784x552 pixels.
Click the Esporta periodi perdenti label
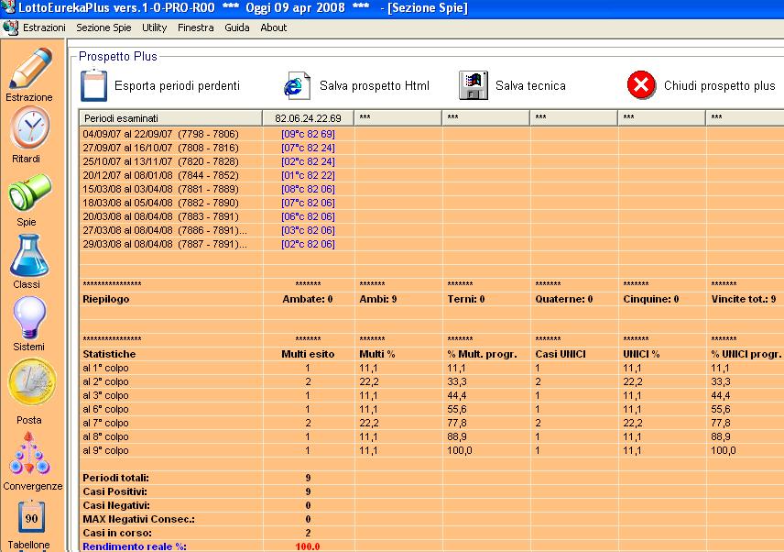(x=177, y=85)
